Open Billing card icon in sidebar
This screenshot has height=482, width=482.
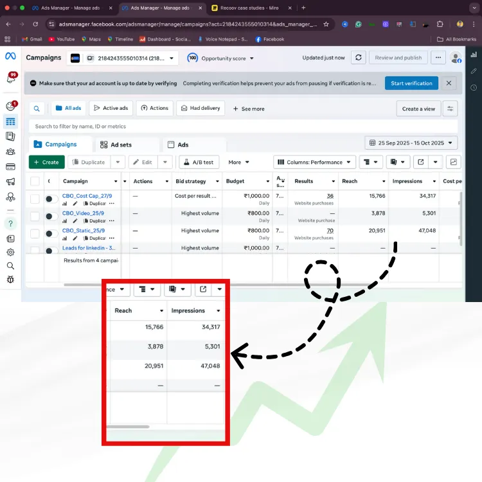coord(10,167)
